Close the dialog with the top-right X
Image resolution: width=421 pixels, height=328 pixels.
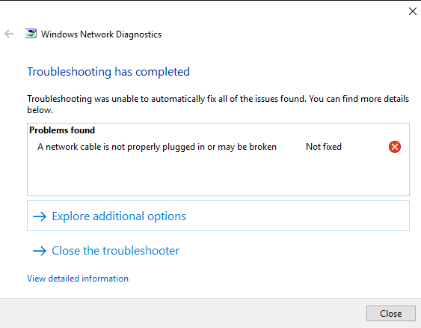[413, 11]
